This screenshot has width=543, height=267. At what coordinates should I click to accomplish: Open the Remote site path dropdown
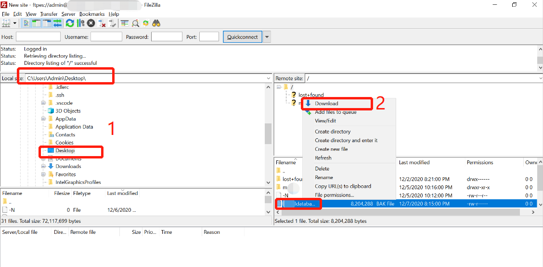point(540,78)
